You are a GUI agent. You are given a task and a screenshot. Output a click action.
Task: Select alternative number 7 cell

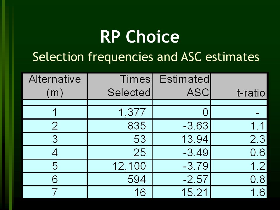(55, 192)
